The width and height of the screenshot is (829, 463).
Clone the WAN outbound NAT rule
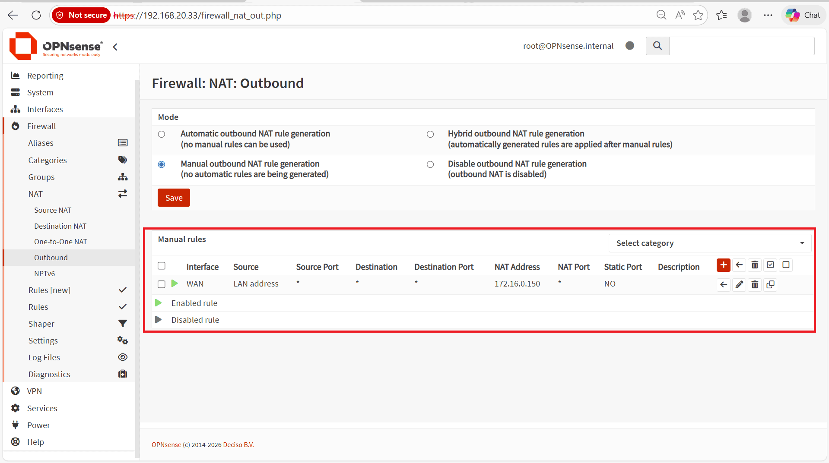pos(770,285)
